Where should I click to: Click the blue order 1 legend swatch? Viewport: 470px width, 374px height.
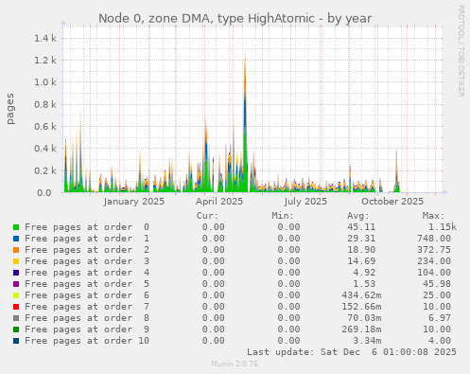(16, 239)
